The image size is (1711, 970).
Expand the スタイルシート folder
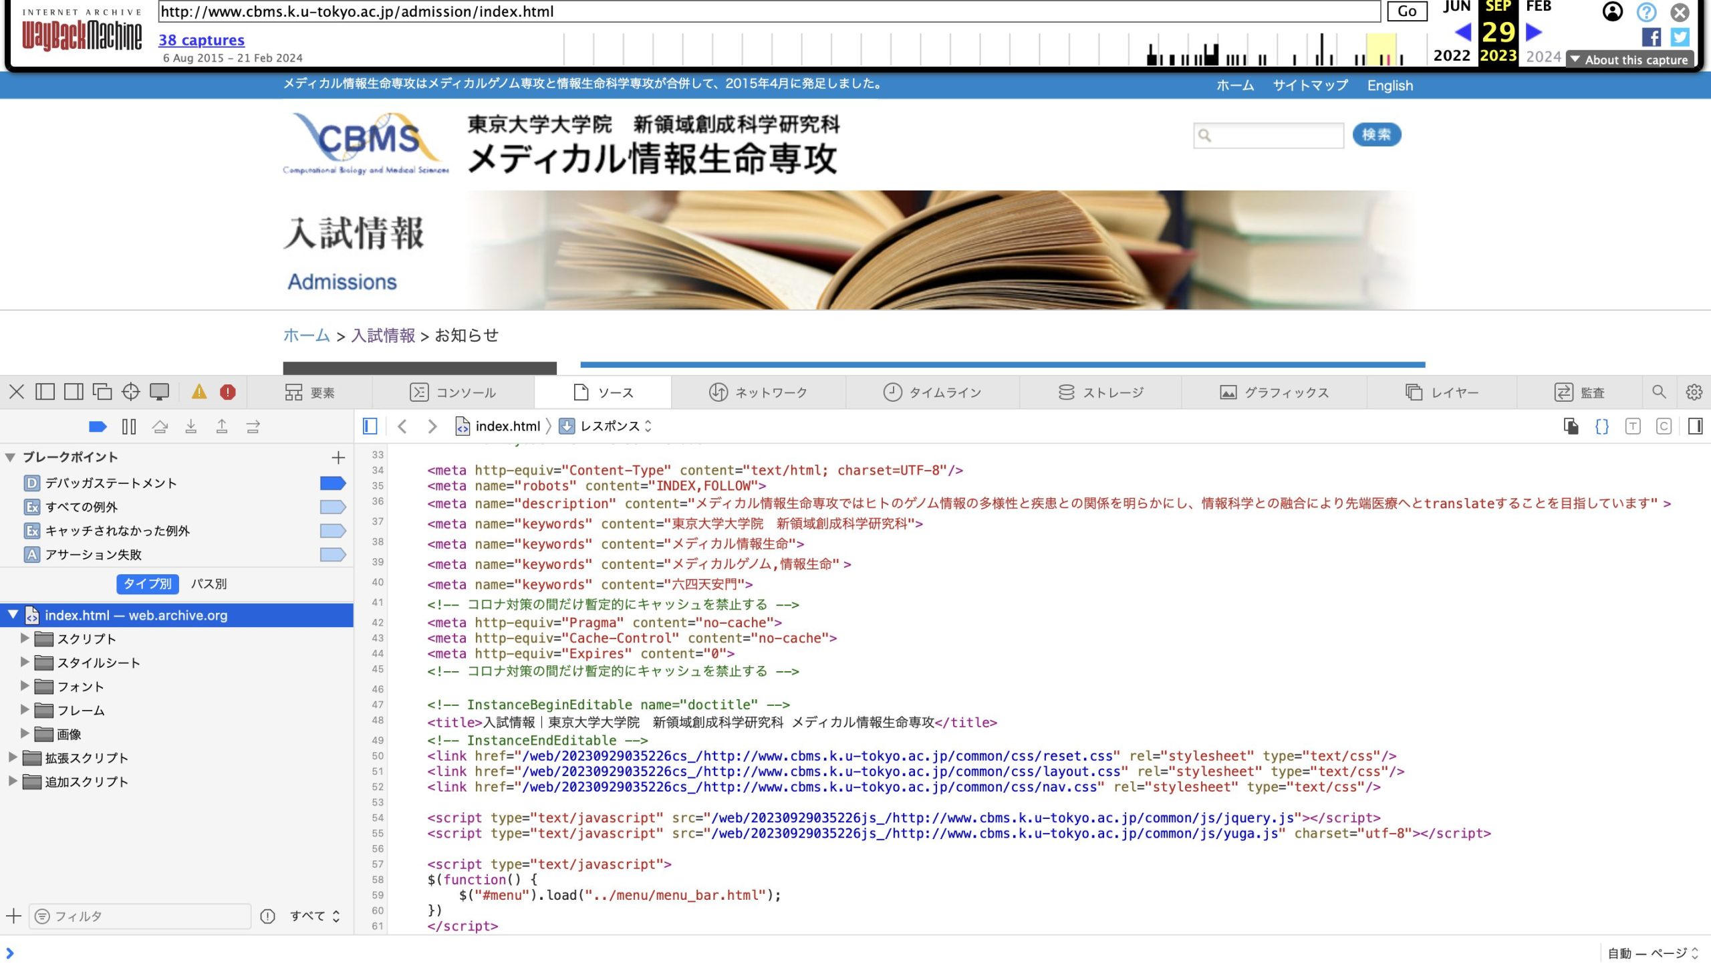click(25, 662)
